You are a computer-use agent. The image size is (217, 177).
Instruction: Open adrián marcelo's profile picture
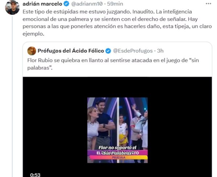pyautogui.click(x=12, y=7)
